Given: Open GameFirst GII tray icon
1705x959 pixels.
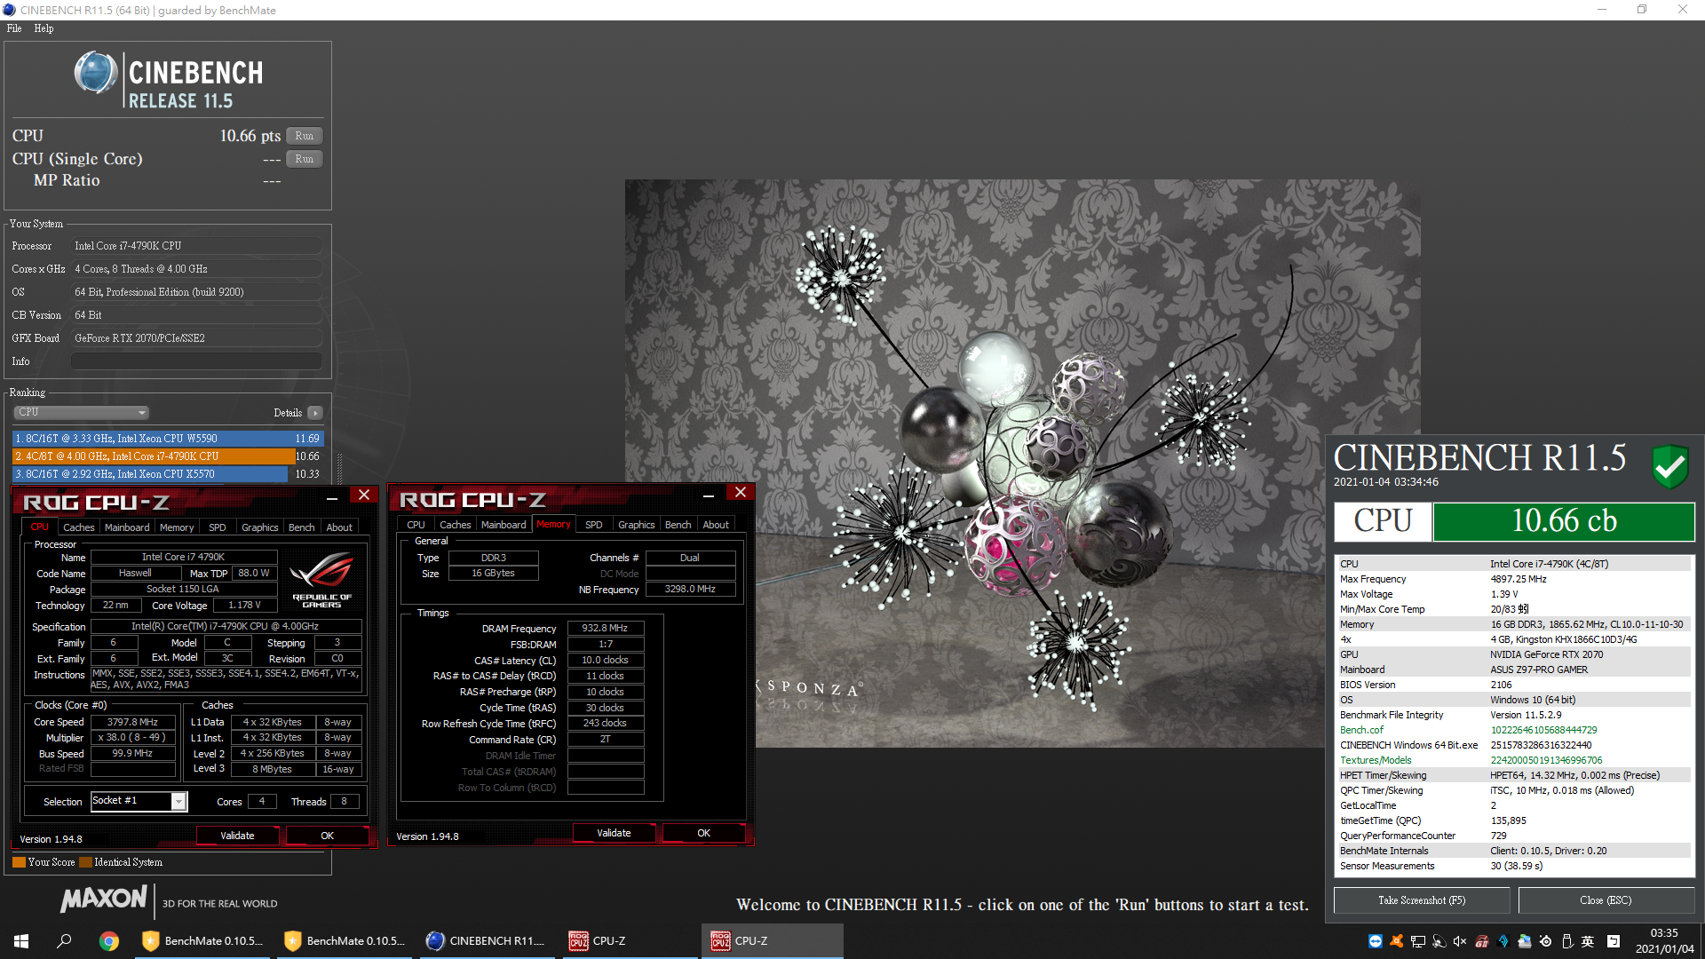Looking at the screenshot, I should (x=1482, y=941).
